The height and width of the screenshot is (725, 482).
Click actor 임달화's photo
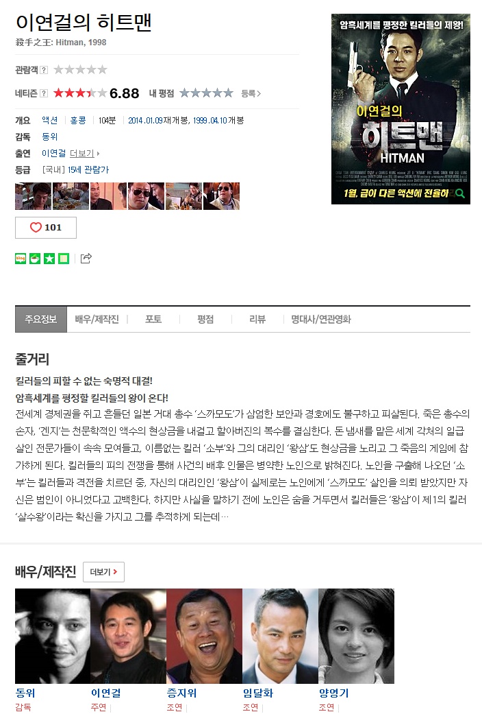pyautogui.click(x=280, y=636)
